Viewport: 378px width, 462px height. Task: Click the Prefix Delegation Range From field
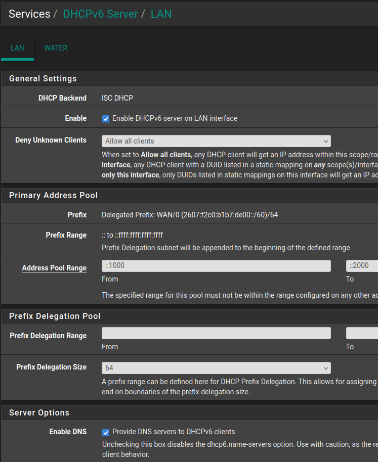[216, 333]
